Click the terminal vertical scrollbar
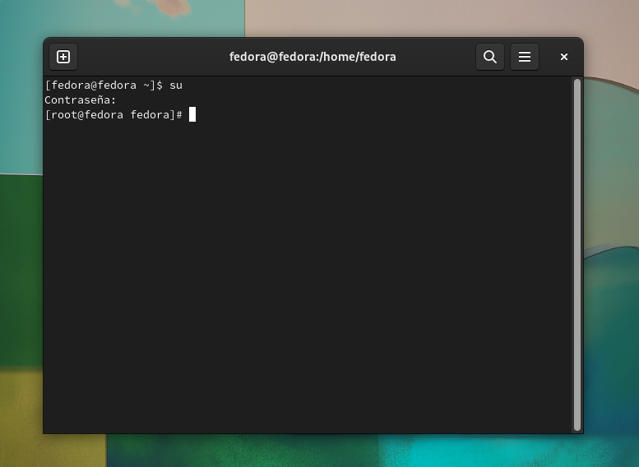Viewport: 639px width, 467px height. tap(577, 255)
